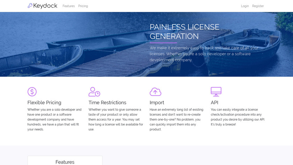The width and height of the screenshot is (293, 165).
Task: Open the Pricing nav link
Action: coord(83,6)
